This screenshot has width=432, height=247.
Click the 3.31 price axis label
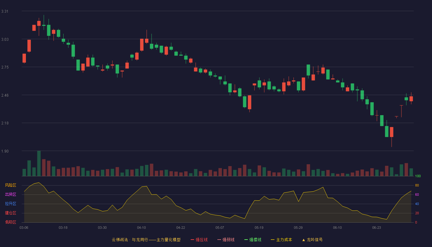[5, 11]
